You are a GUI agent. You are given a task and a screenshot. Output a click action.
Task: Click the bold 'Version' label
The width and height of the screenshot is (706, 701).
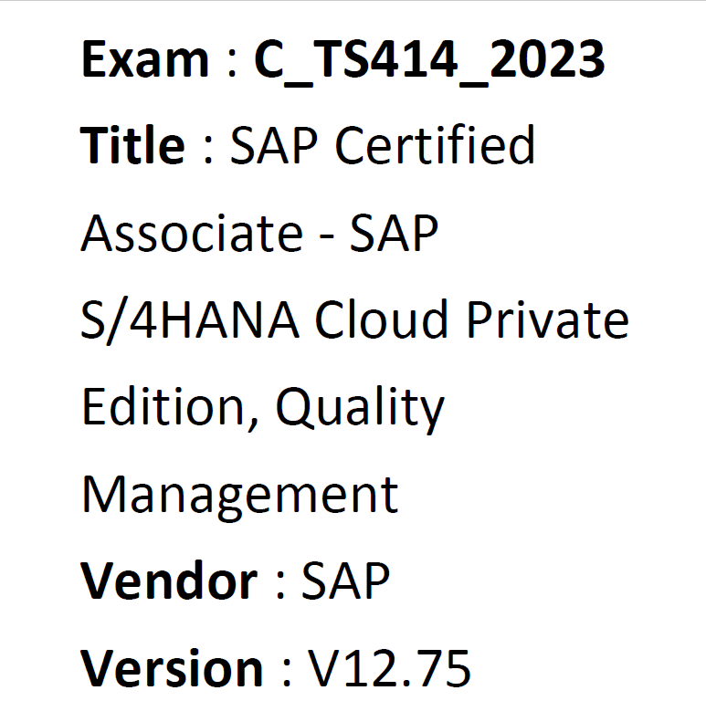pos(172,668)
